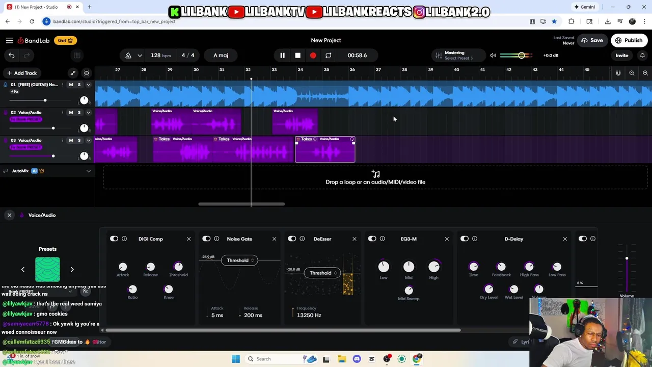This screenshot has height=367, width=652.
Task: Pause playback
Action: (x=282, y=55)
